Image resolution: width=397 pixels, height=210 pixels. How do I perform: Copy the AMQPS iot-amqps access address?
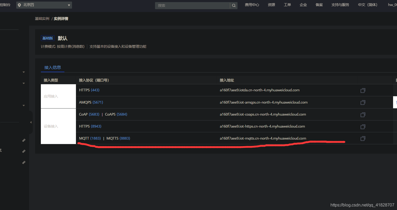363,103
